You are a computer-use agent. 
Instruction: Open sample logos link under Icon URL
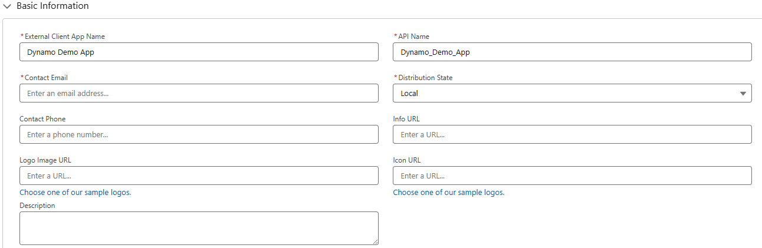[448, 193]
